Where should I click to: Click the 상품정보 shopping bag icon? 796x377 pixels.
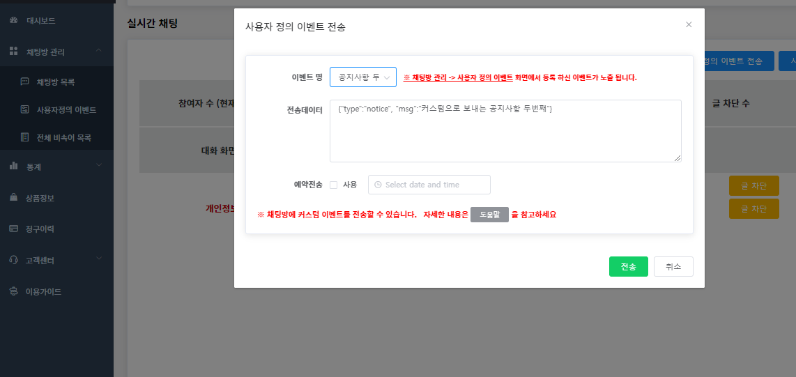click(x=13, y=198)
